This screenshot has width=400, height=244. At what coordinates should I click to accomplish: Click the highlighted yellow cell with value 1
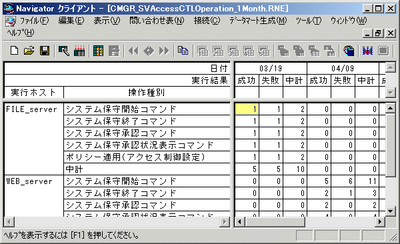coord(247,109)
